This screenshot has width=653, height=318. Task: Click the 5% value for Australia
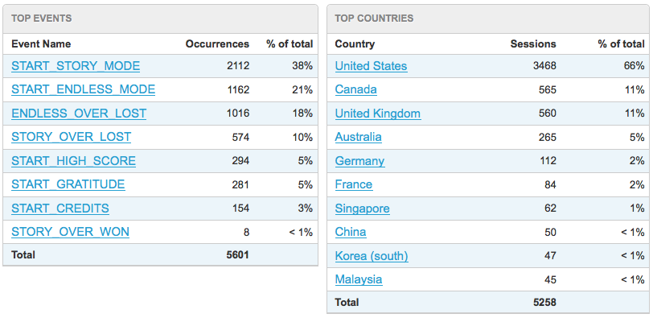point(638,137)
